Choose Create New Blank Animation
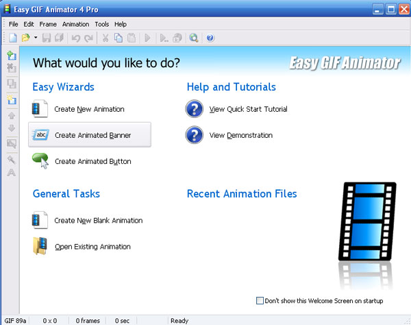Screen dimensions: 411x325 tap(99, 220)
